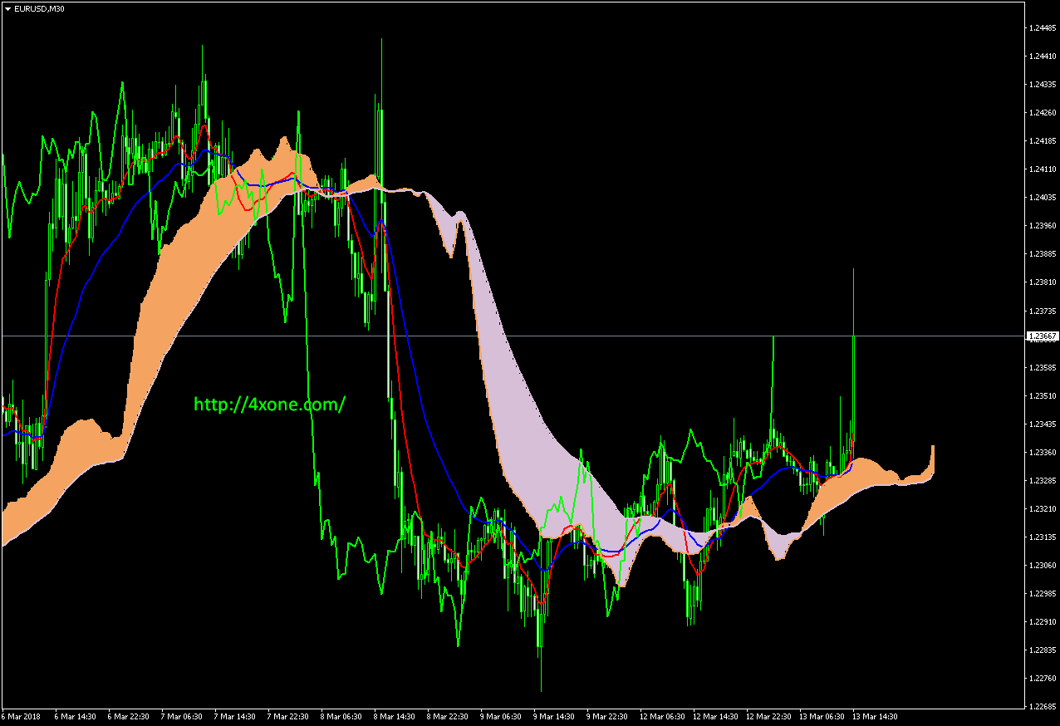Viewport: 1060px width, 726px height.
Task: Click the 1.24260 price axis label
Action: (x=1042, y=113)
